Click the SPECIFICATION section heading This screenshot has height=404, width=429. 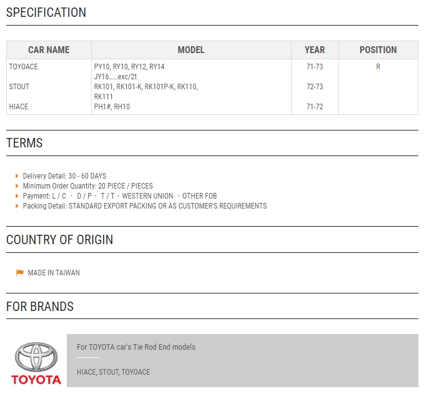click(46, 12)
